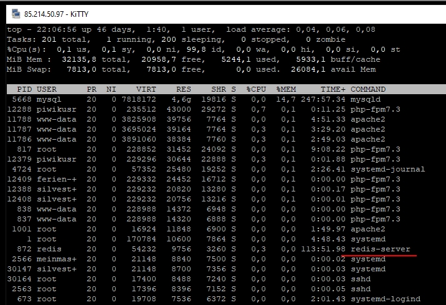Select the mysqld command entry
This screenshot has width=446, height=305.
coord(366,99)
